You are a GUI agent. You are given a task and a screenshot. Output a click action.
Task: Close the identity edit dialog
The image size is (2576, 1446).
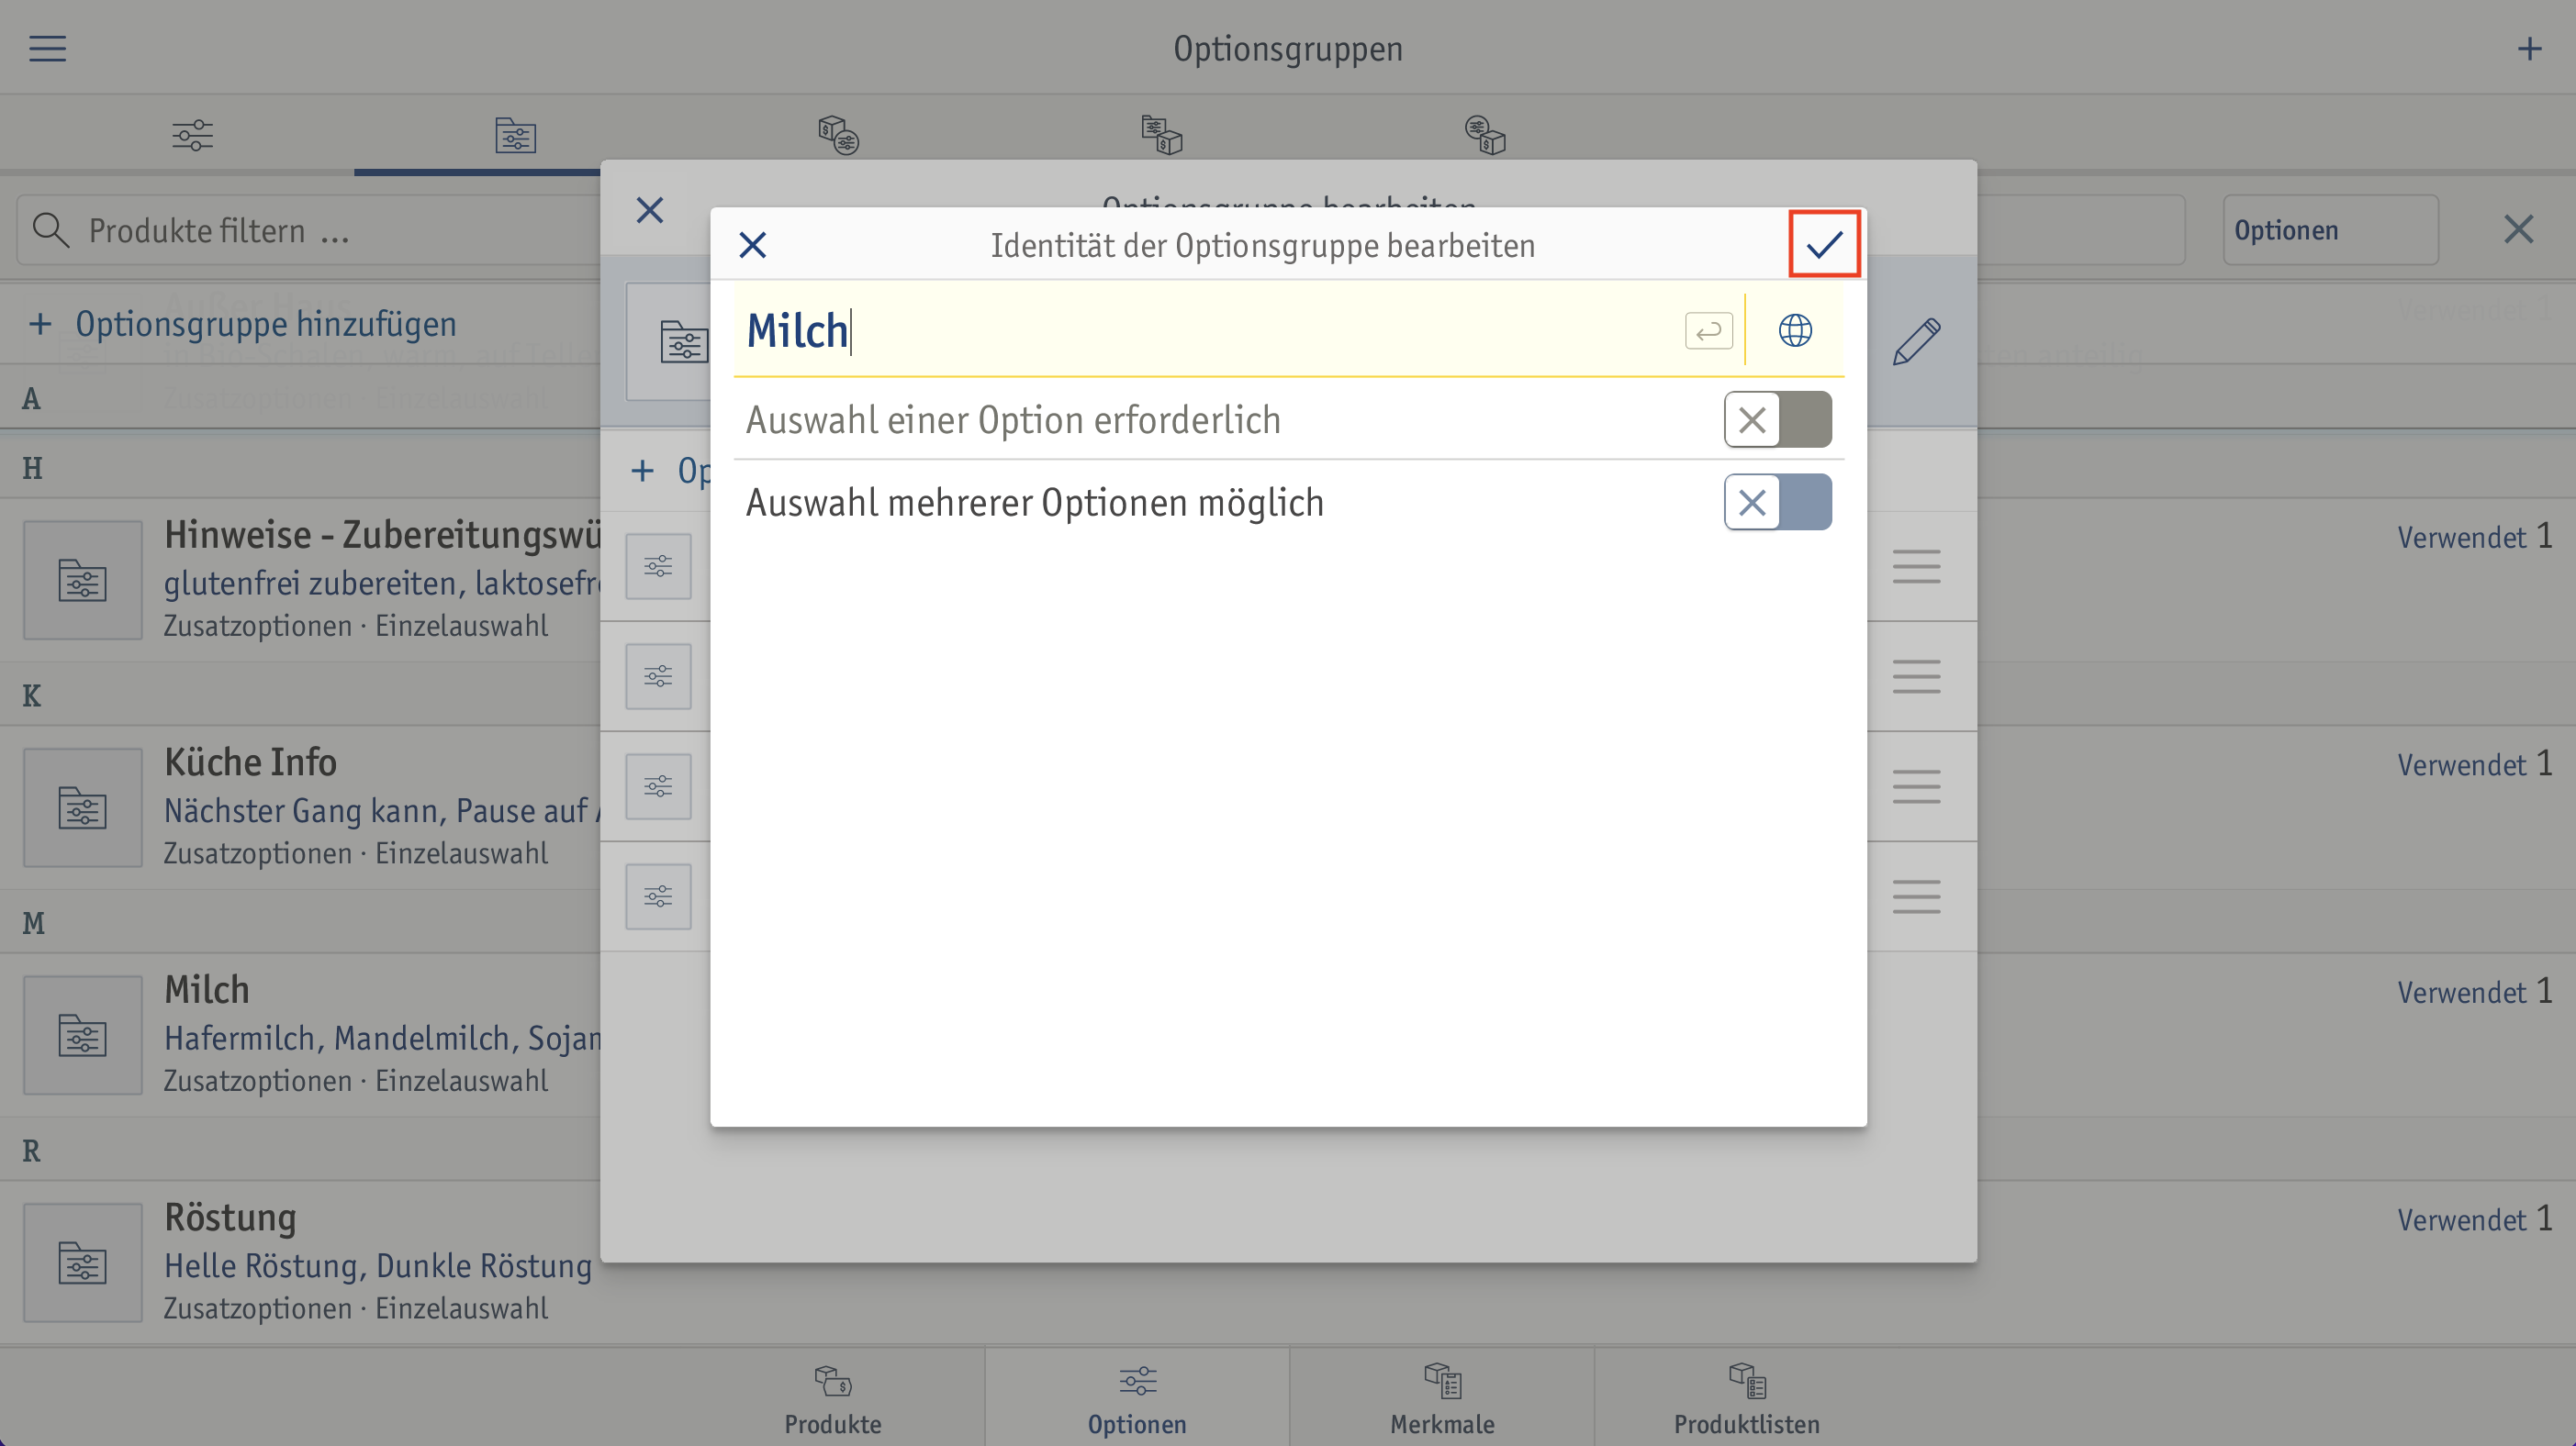[752, 245]
